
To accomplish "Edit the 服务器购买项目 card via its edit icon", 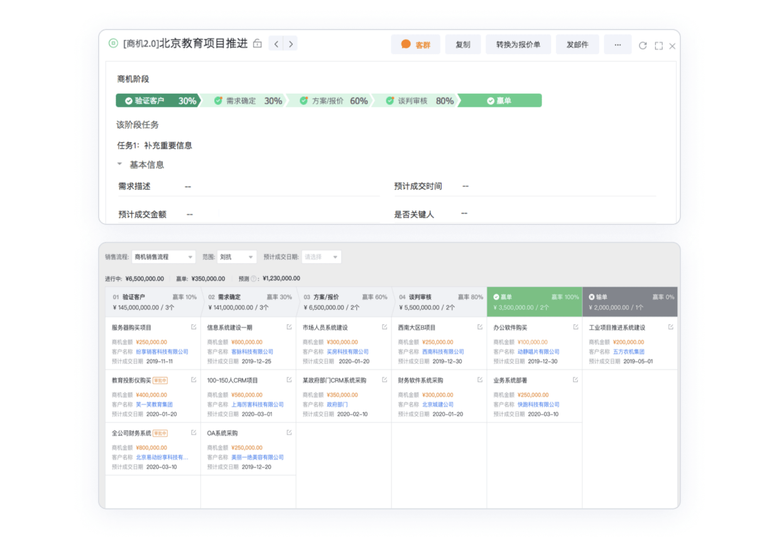I will pyautogui.click(x=192, y=326).
